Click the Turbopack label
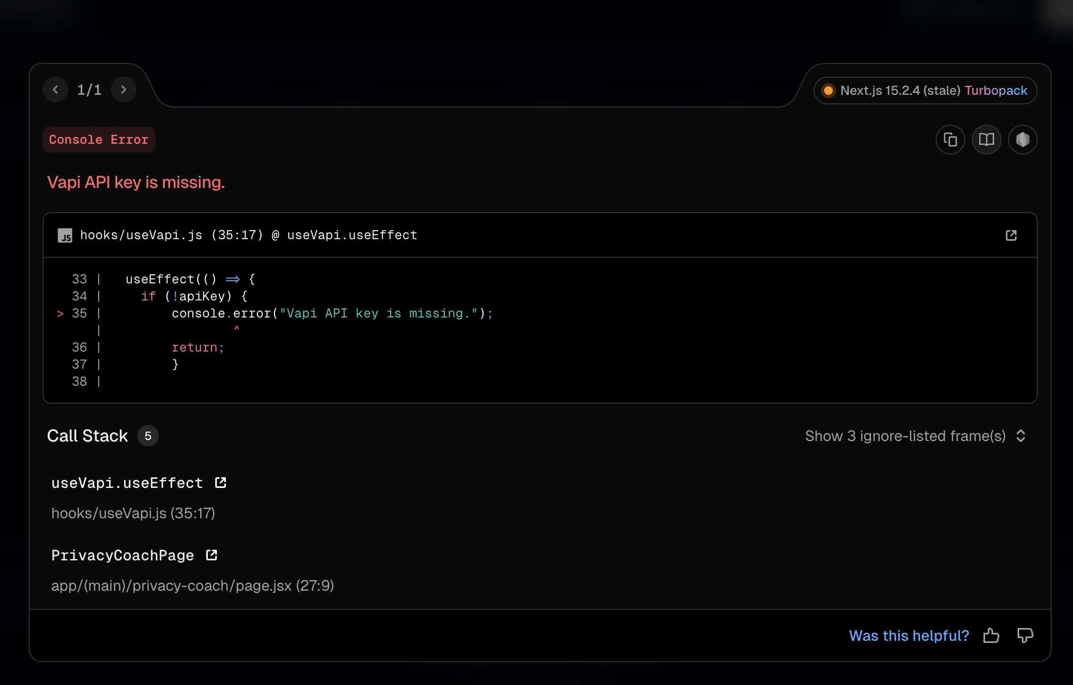This screenshot has width=1073, height=685. (996, 91)
